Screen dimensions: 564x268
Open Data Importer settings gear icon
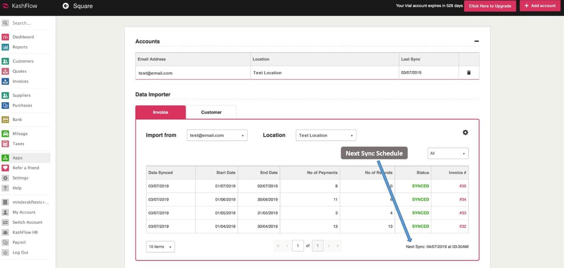(465, 132)
